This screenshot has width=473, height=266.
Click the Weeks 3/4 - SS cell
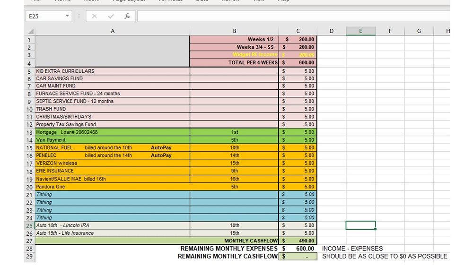point(235,47)
